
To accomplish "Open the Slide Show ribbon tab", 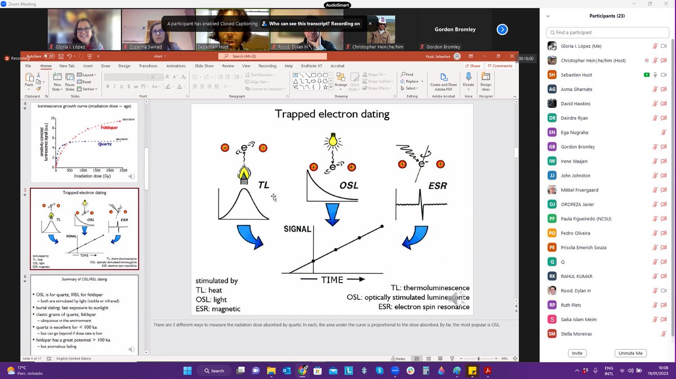I will click(204, 66).
